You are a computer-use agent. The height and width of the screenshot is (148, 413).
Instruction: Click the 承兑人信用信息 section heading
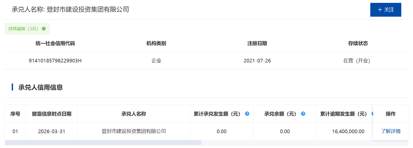tap(40, 87)
